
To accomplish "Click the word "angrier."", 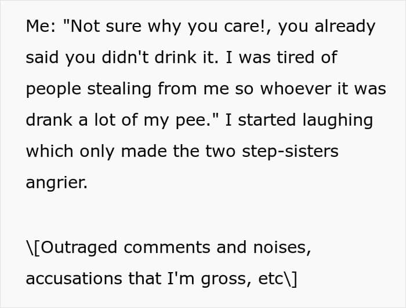I will point(57,183).
